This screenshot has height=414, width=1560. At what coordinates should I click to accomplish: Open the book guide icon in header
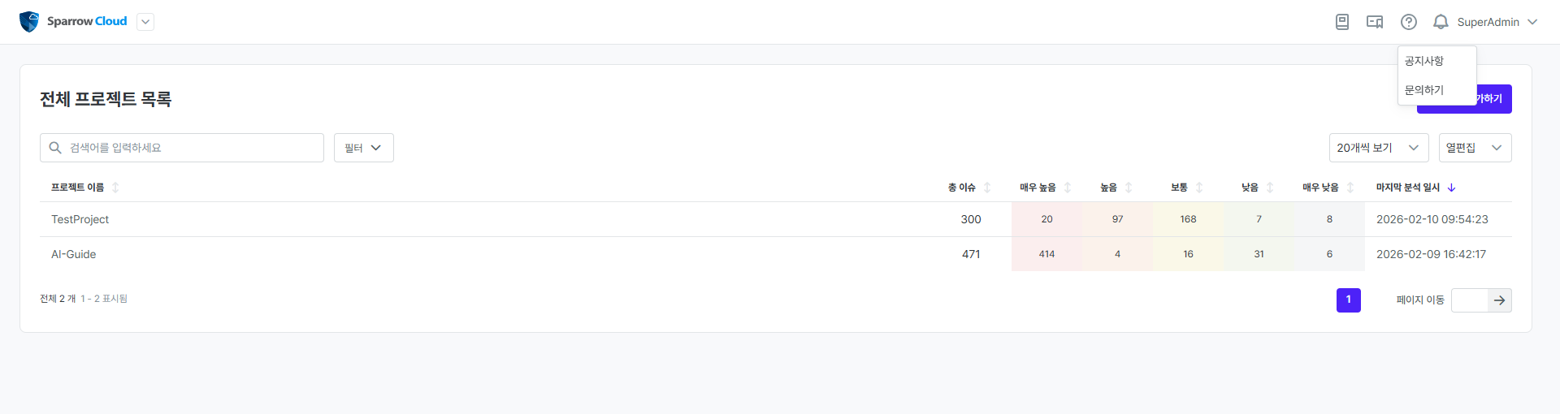pos(1342,22)
